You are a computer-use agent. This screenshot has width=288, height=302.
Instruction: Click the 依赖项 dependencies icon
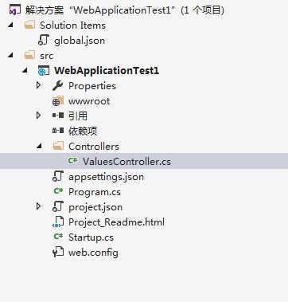click(x=58, y=131)
